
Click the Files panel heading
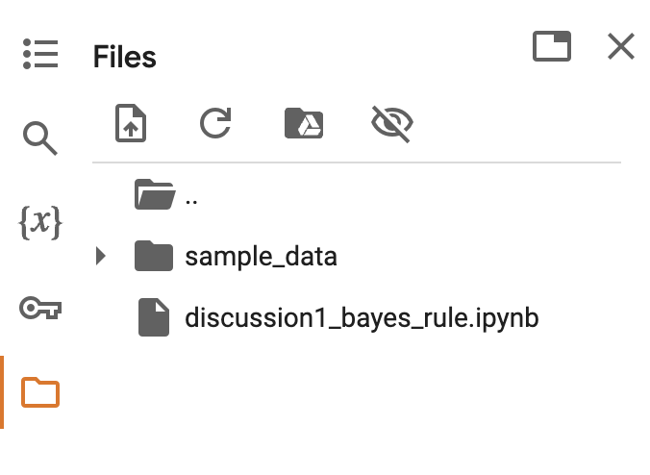[x=125, y=57]
